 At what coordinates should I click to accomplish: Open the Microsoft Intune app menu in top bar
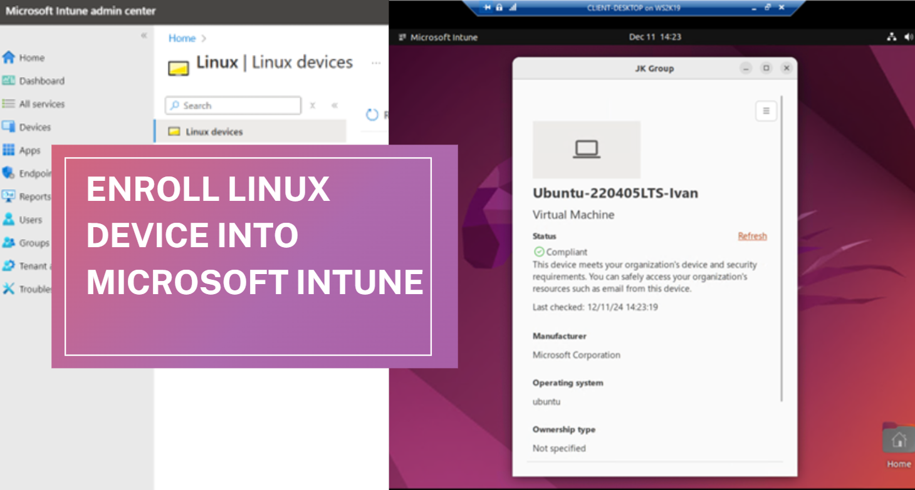[x=438, y=37]
